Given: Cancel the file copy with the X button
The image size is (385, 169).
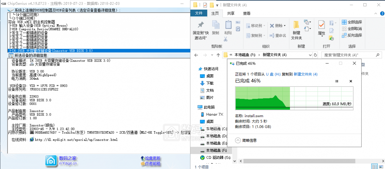Looking at the screenshot, I should pos(351,81).
